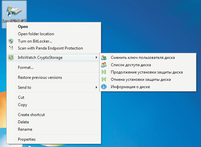Click the continue protection setup green arrow icon
Screen dimensions: 201x147
click(x=104, y=72)
